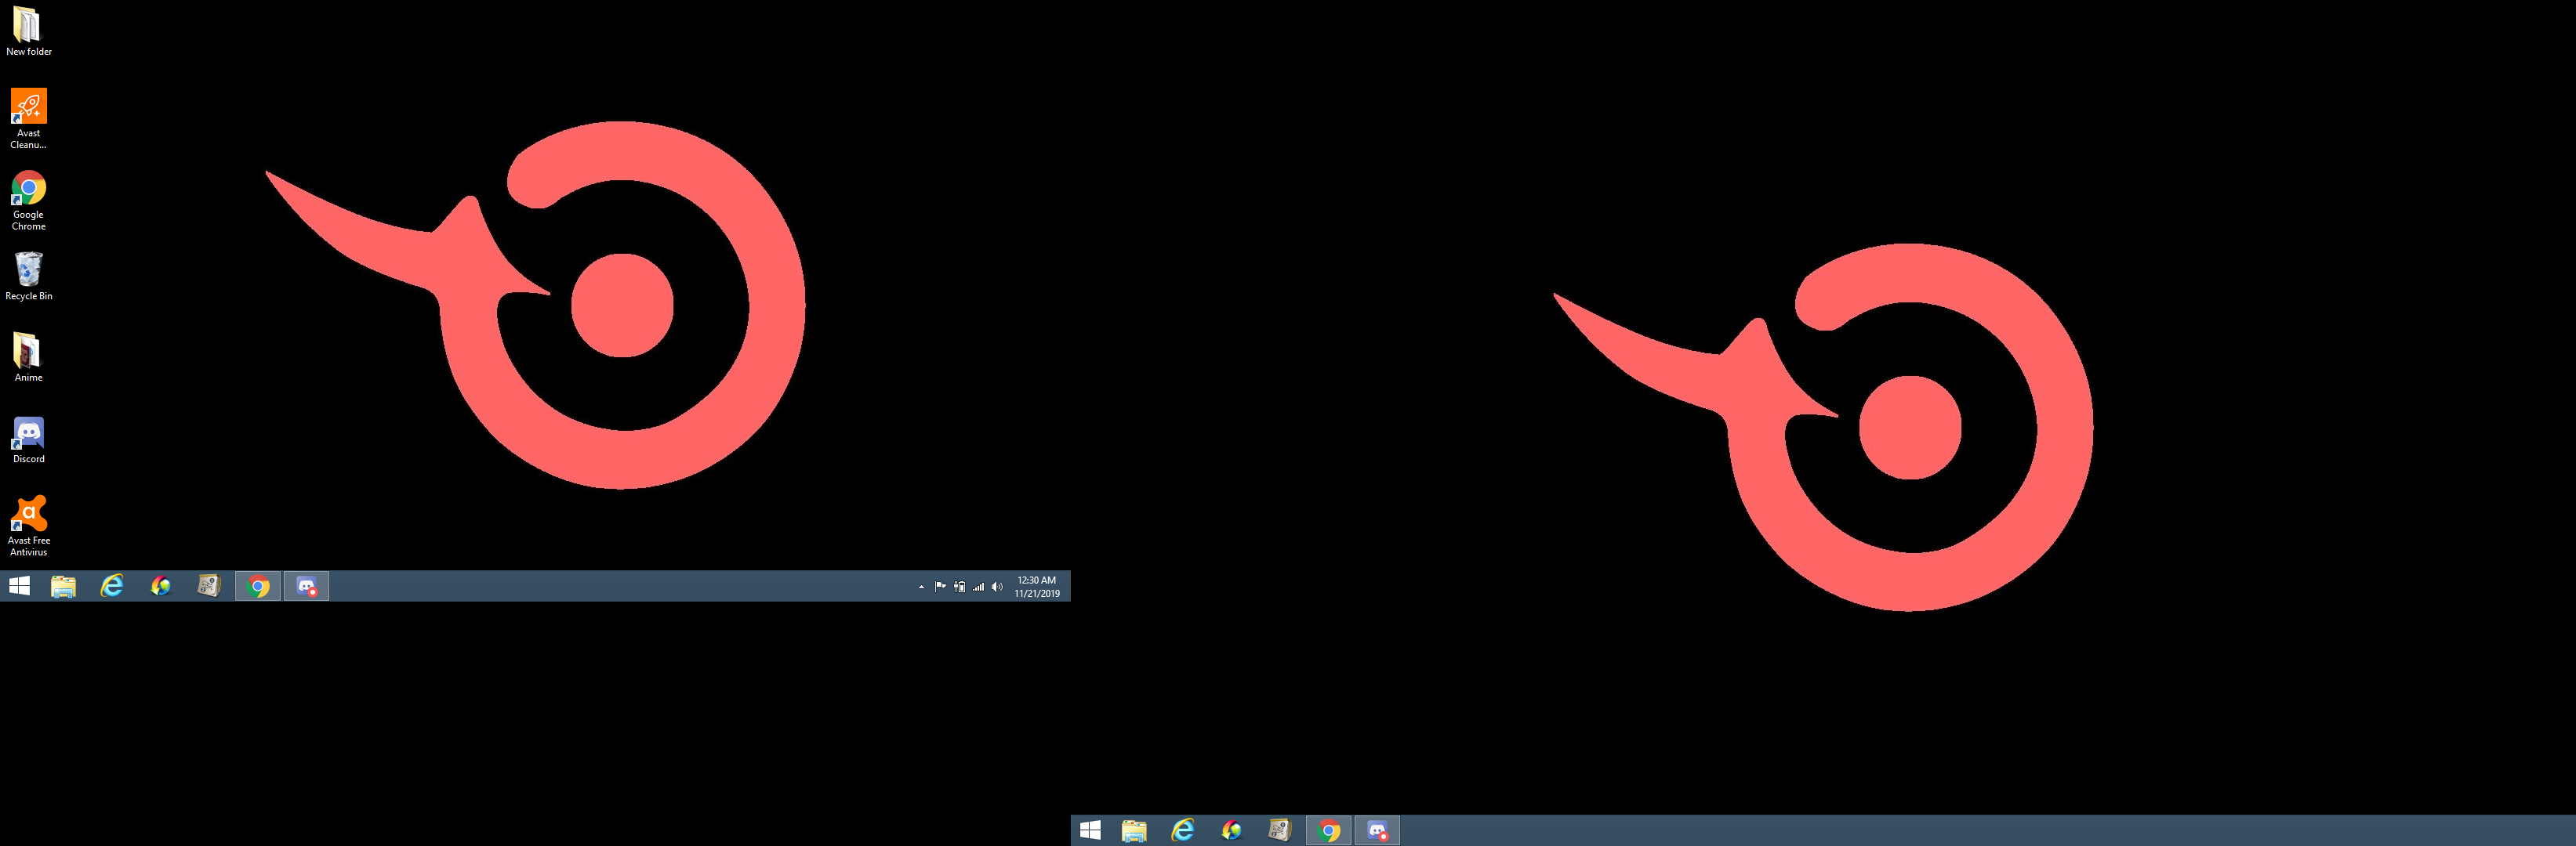The width and height of the screenshot is (2576, 846).
Task: Open Start menu on left monitor taskbar
Action: [19, 586]
